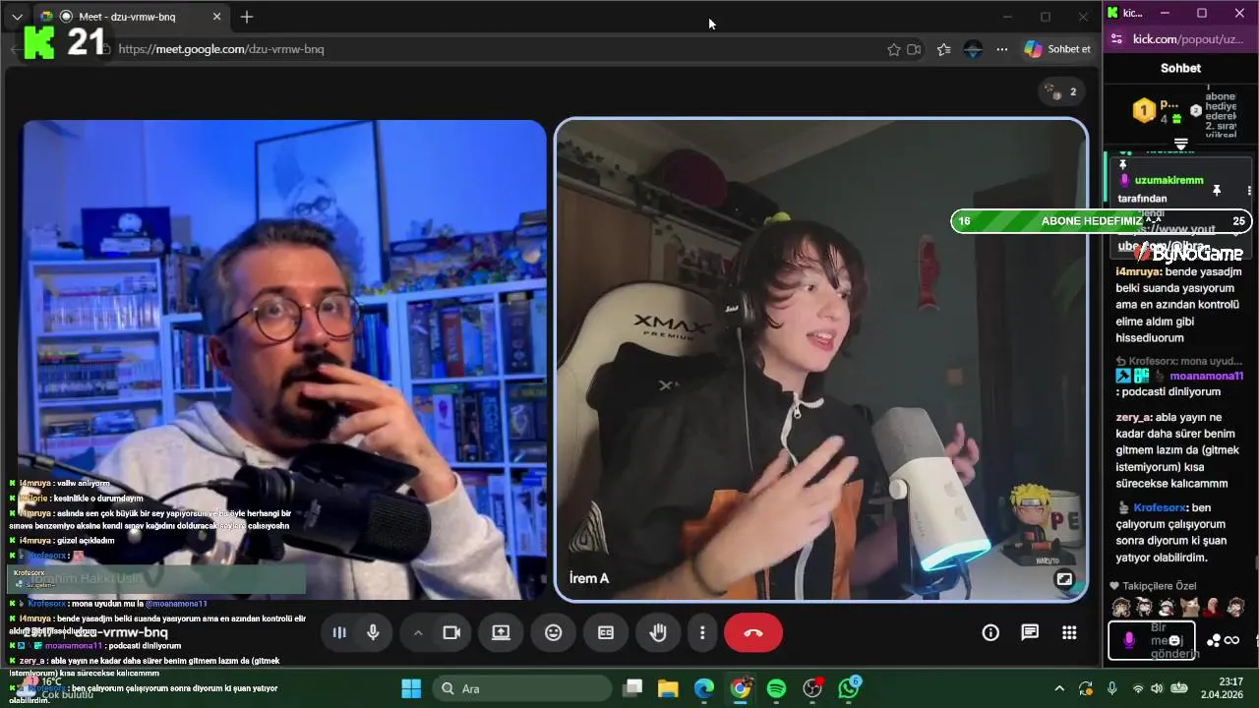Open the tab list dropdown arrow
This screenshot has width=1259, height=708.
(17, 17)
